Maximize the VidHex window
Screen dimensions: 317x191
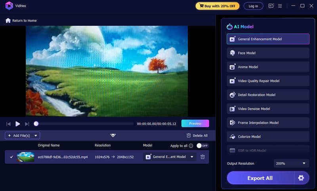302,6
